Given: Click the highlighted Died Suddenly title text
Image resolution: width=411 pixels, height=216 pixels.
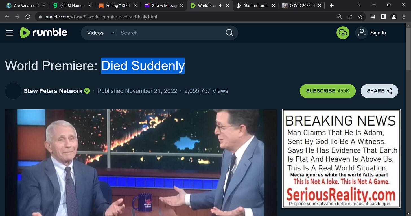Looking at the screenshot, I should [x=143, y=66].
